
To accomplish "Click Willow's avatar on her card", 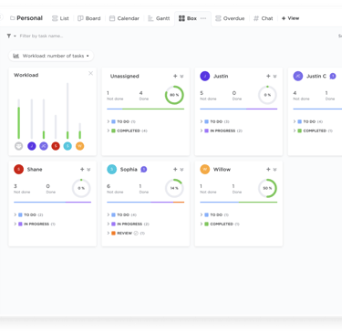I will [205, 170].
